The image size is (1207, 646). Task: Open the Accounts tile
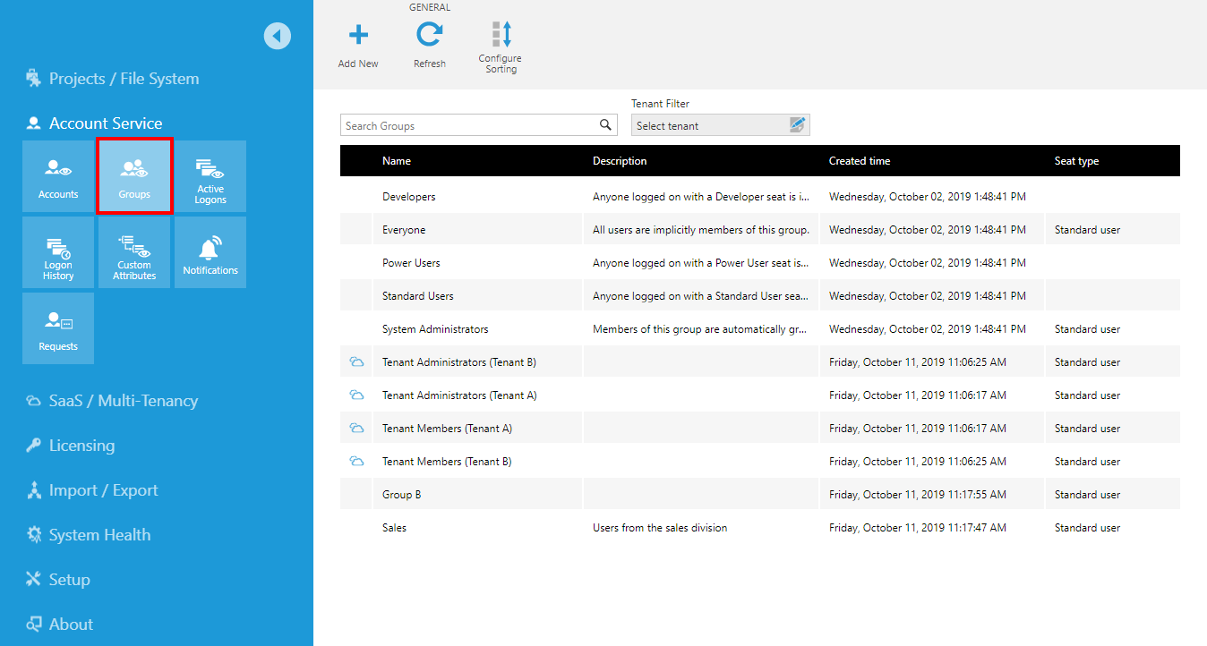(x=58, y=176)
